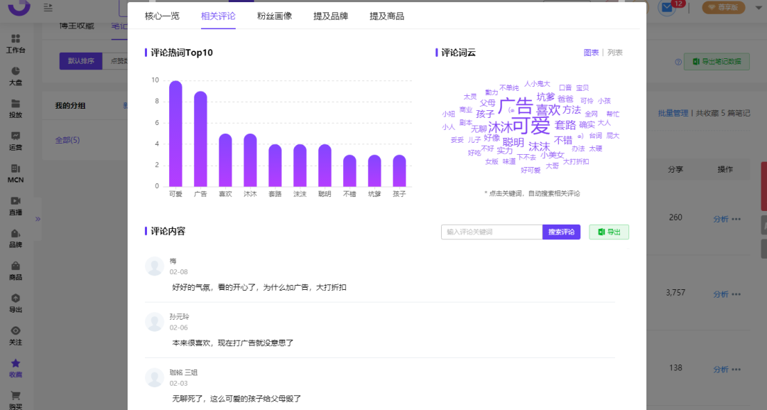Open the 直播 video camera sidebar icon
The image size is (767, 410).
(x=15, y=200)
